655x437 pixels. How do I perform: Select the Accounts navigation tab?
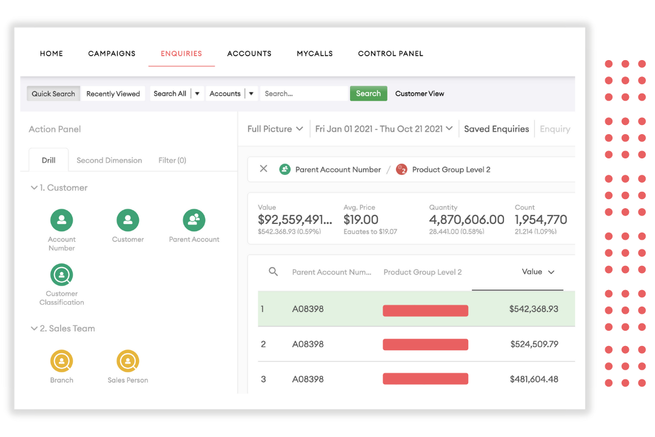click(x=249, y=53)
